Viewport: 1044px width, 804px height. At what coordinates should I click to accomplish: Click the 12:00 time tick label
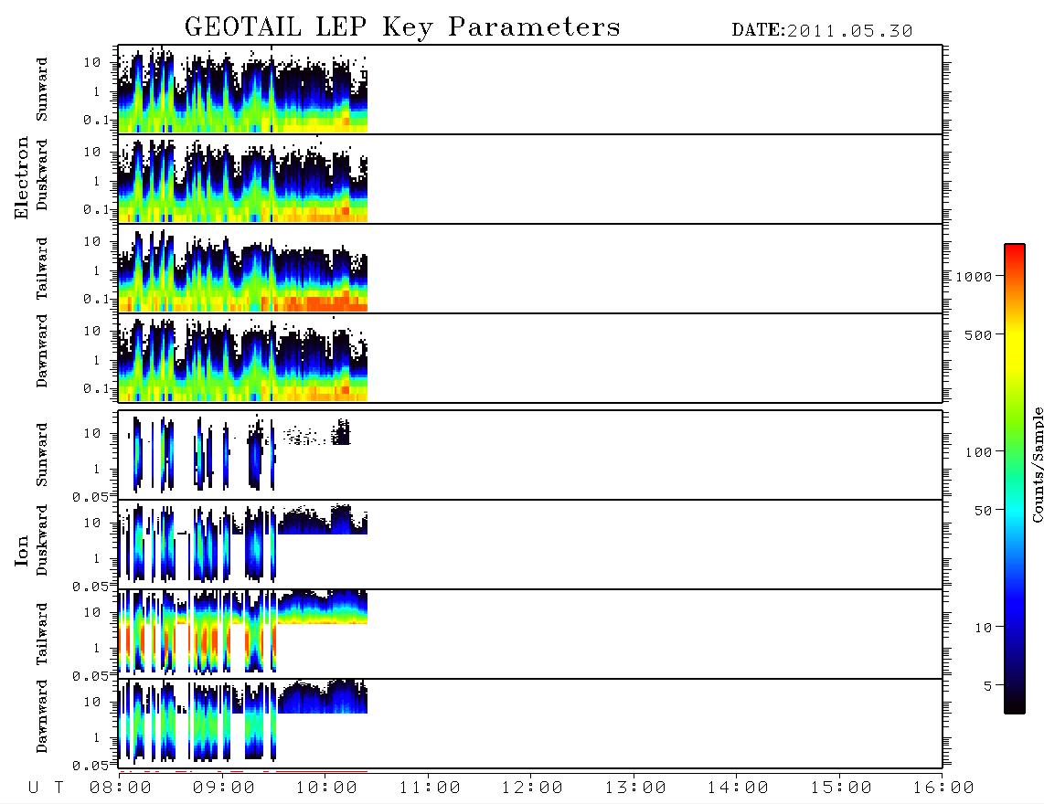pos(532,788)
